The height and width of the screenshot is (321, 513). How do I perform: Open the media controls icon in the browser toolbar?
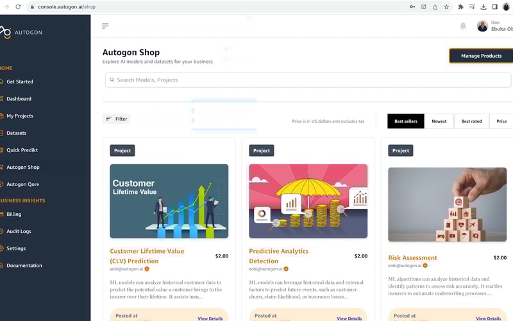[472, 6]
